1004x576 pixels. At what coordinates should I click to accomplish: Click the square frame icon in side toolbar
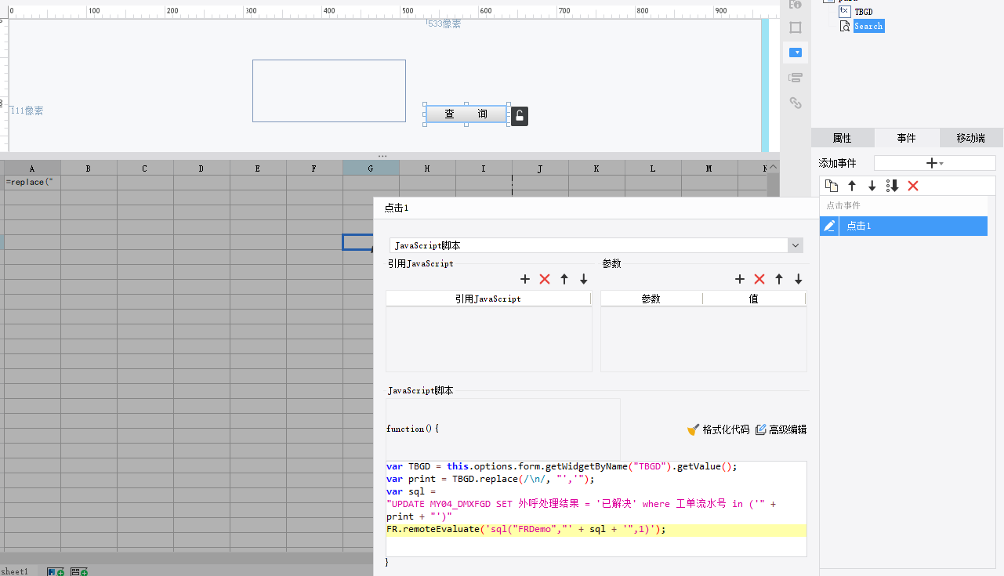point(796,27)
